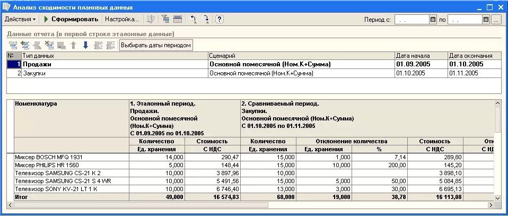
Task: Maximize the Анализ сходимости window
Action: 489,7
